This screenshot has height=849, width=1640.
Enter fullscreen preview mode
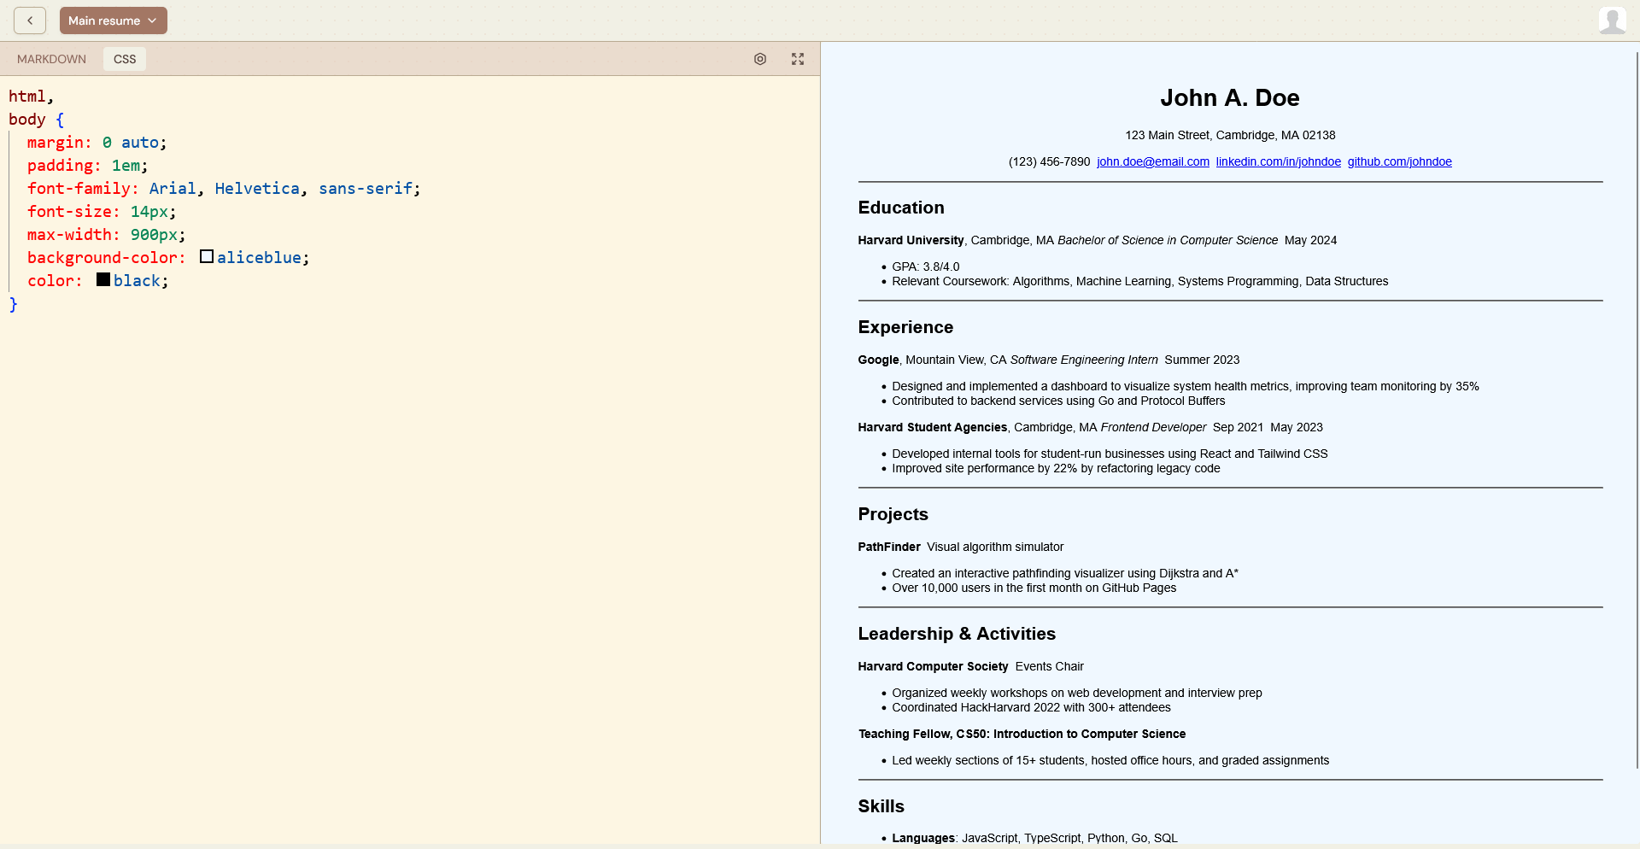tap(797, 59)
